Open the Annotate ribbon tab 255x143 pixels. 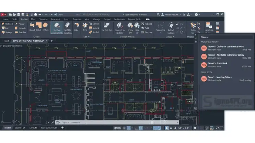tap(77, 19)
